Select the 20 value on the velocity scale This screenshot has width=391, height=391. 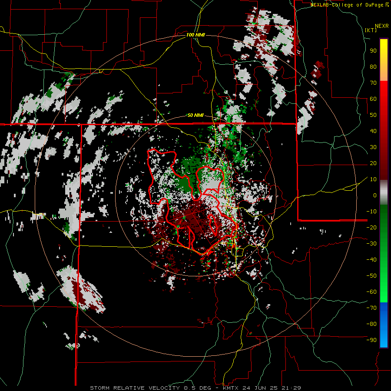(x=373, y=163)
